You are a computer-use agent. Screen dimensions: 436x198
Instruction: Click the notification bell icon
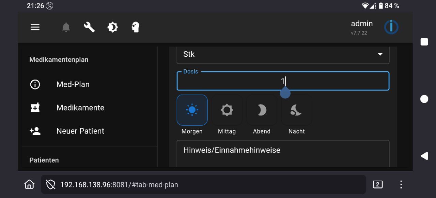pos(66,27)
